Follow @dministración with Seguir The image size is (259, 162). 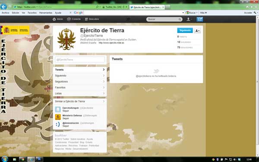tap(66, 126)
